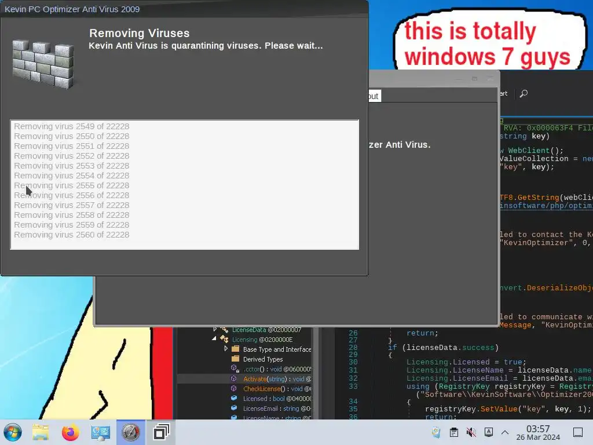Open the file manager from the taskbar
This screenshot has height=445, width=593.
(x=41, y=432)
